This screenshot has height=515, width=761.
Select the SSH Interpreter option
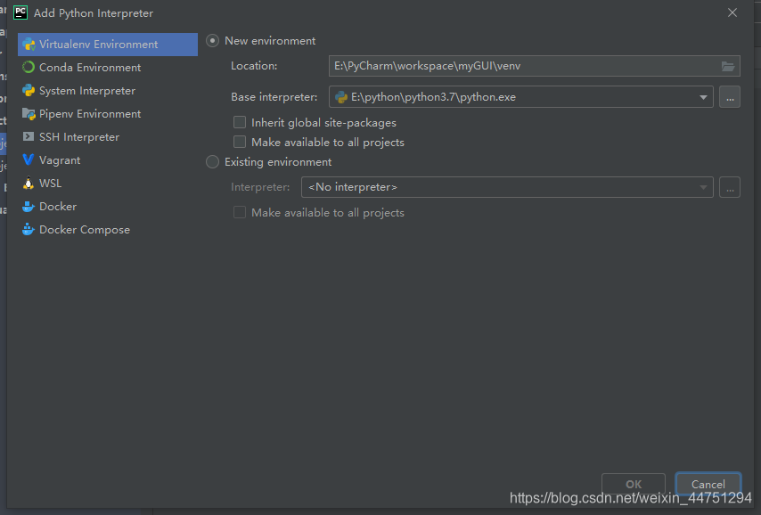click(79, 136)
